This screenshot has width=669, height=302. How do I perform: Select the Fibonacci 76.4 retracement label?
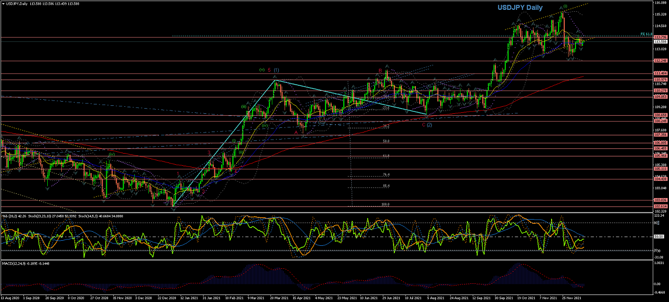tap(386, 175)
